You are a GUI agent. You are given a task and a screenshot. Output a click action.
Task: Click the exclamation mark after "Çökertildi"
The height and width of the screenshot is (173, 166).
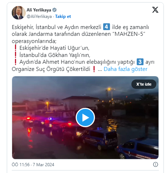pos(94,69)
